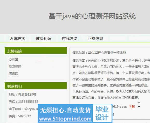Open the 新浪星座 link
Screen dimensions: 150x123
point(15,67)
